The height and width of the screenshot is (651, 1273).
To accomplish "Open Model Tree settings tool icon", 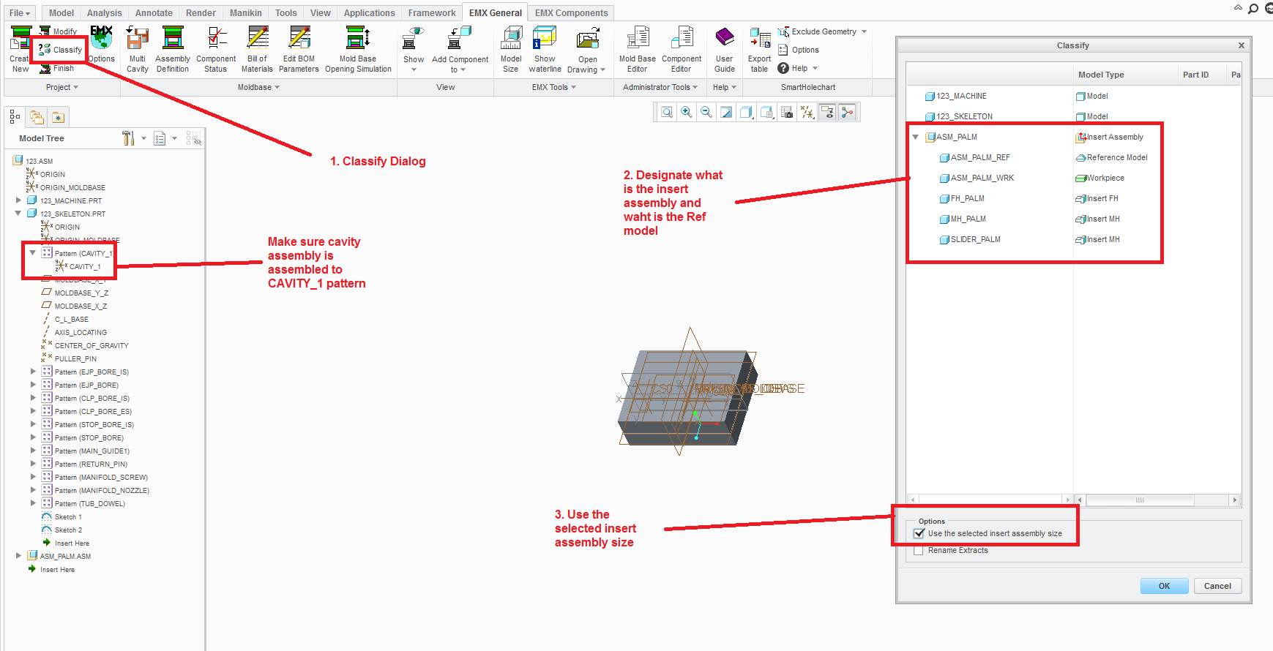I will [128, 138].
